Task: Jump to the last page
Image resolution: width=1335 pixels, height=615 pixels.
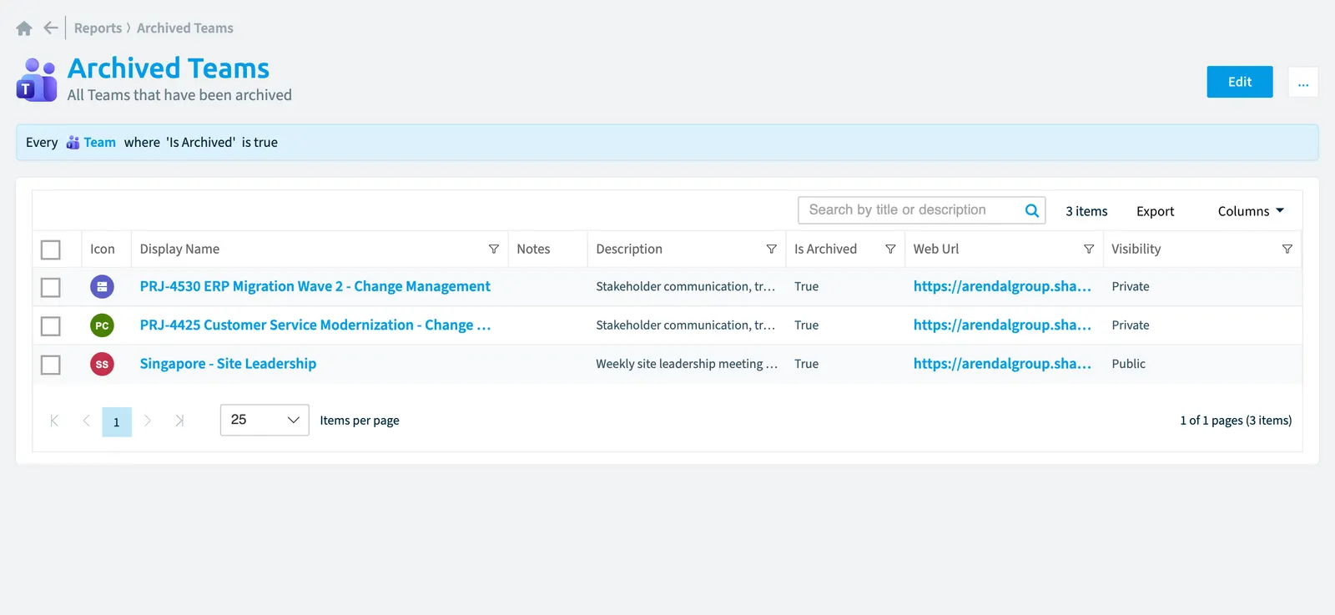Action: click(179, 421)
